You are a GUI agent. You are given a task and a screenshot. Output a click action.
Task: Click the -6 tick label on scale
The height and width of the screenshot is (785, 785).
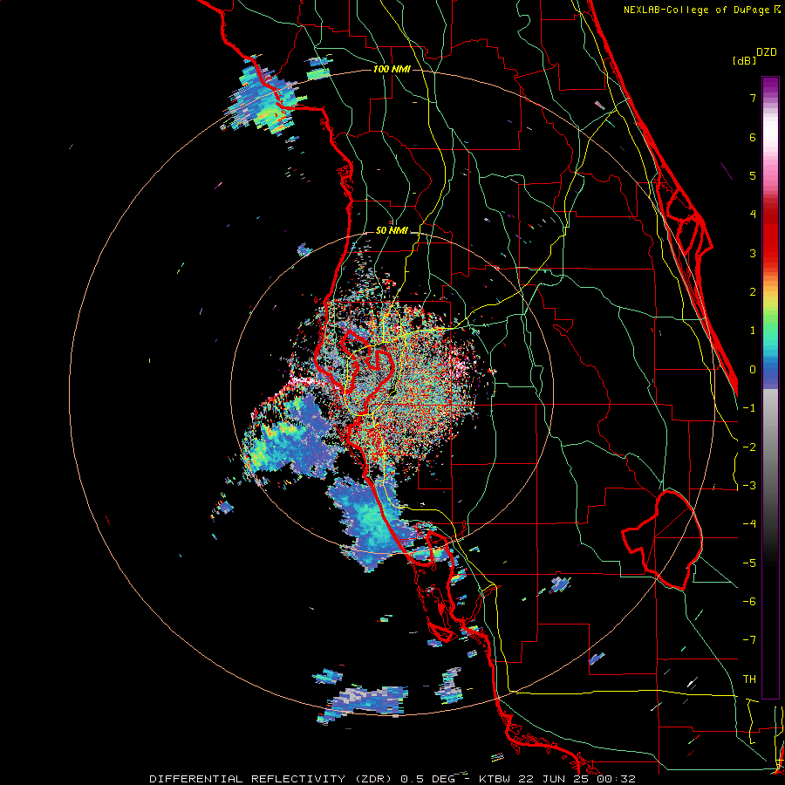pos(749,602)
